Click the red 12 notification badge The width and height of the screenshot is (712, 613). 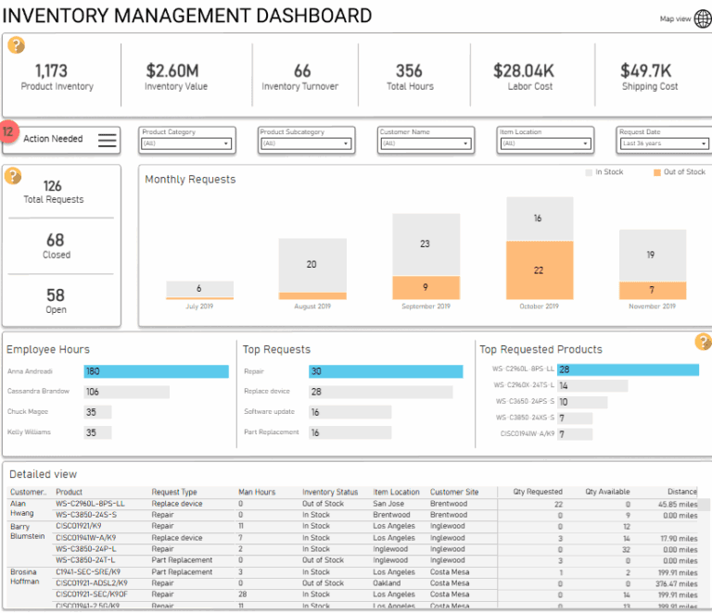click(8, 131)
